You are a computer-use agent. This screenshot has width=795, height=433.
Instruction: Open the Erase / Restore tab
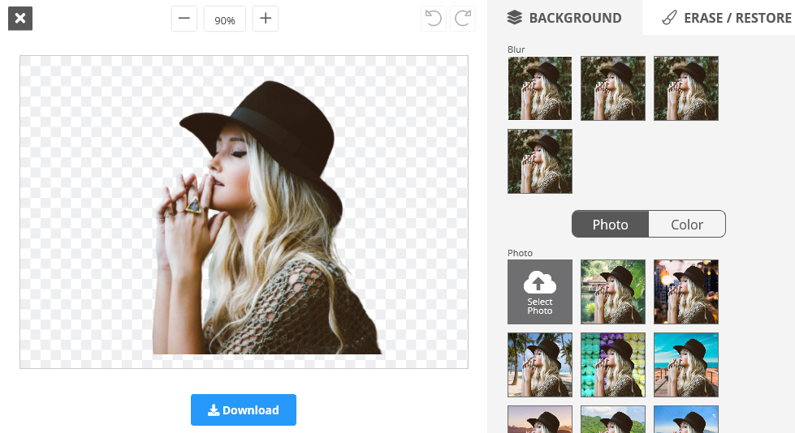726,18
